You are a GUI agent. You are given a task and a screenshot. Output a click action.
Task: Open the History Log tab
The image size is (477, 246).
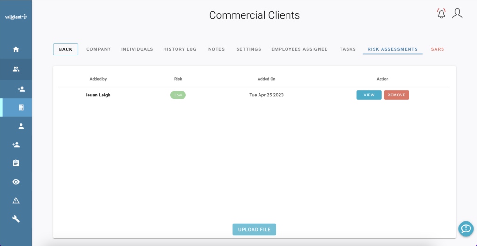click(x=180, y=49)
